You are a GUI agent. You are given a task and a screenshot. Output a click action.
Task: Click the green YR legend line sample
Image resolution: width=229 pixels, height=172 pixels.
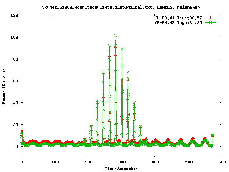(211, 22)
